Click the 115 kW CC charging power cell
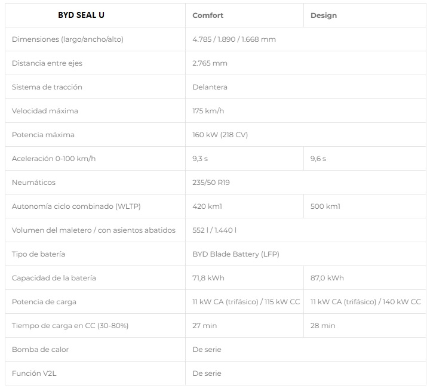 [246, 302]
